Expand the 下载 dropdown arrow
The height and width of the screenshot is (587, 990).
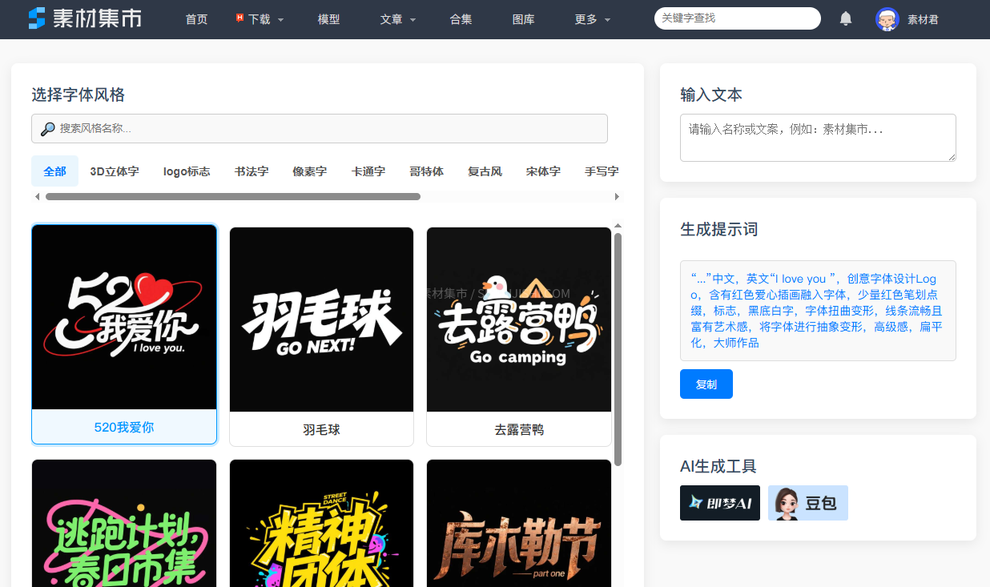(281, 20)
